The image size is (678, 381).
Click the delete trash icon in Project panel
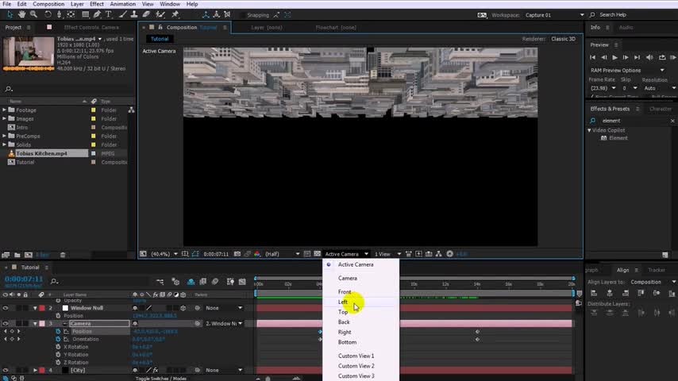(x=63, y=255)
